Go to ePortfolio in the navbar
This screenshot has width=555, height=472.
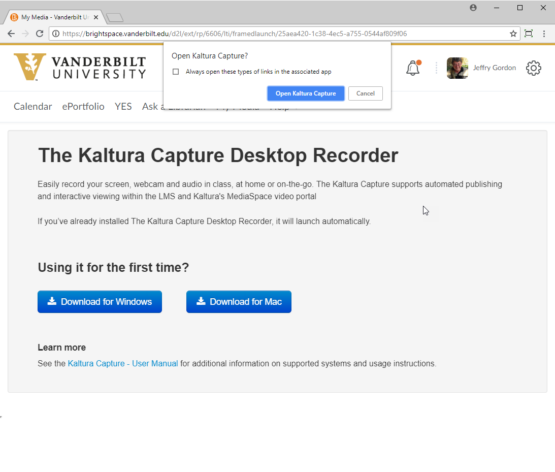coord(83,106)
